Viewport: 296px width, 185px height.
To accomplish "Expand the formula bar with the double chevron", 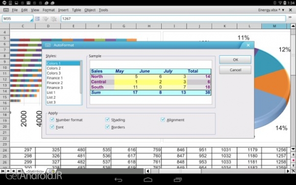I will coord(290,17).
